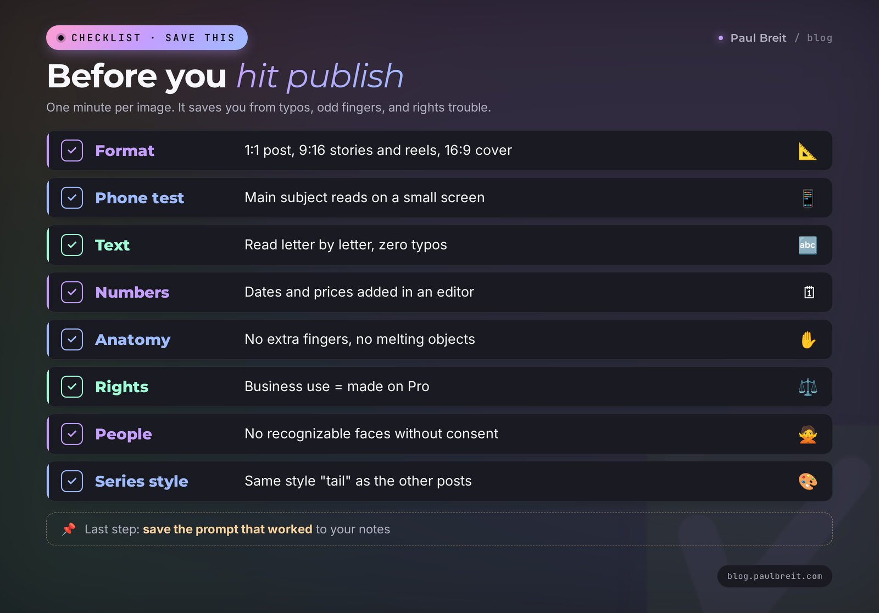This screenshot has width=879, height=613.
Task: Click the abc icon in the Text row
Action: click(x=808, y=245)
